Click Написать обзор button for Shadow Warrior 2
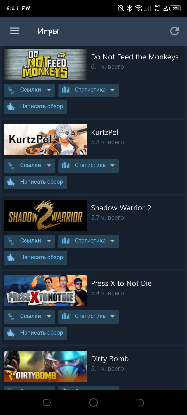This screenshot has width=187, height=415. point(35,258)
